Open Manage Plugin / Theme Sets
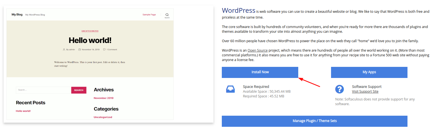This screenshot has height=139, width=440. 315,121
